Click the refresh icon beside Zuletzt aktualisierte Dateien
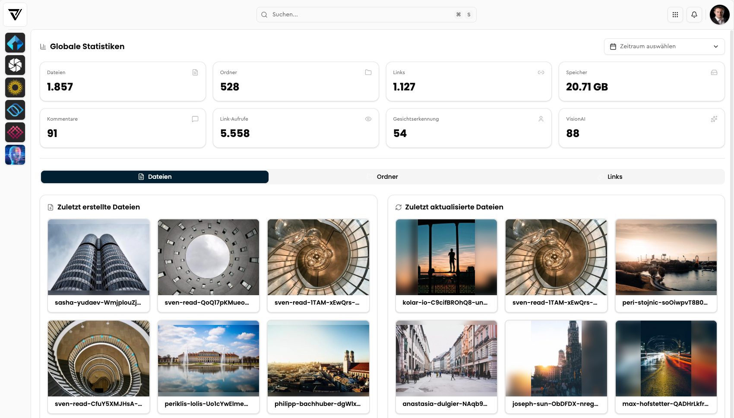 point(399,207)
